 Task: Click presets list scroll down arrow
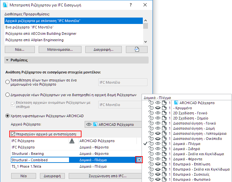click(146, 42)
